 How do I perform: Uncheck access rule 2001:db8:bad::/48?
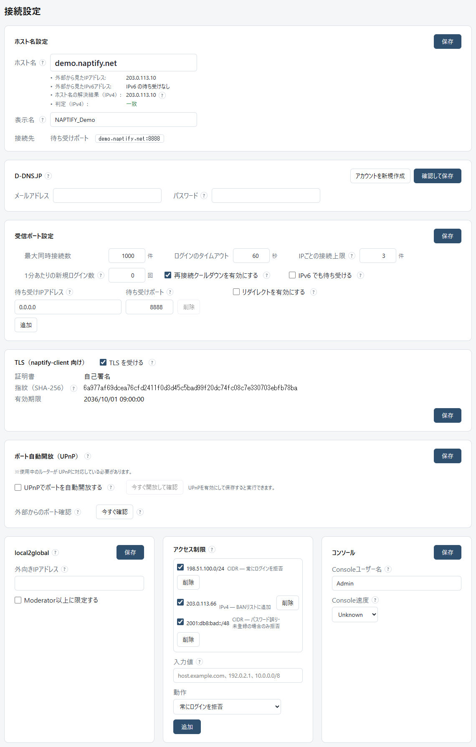[x=180, y=622]
